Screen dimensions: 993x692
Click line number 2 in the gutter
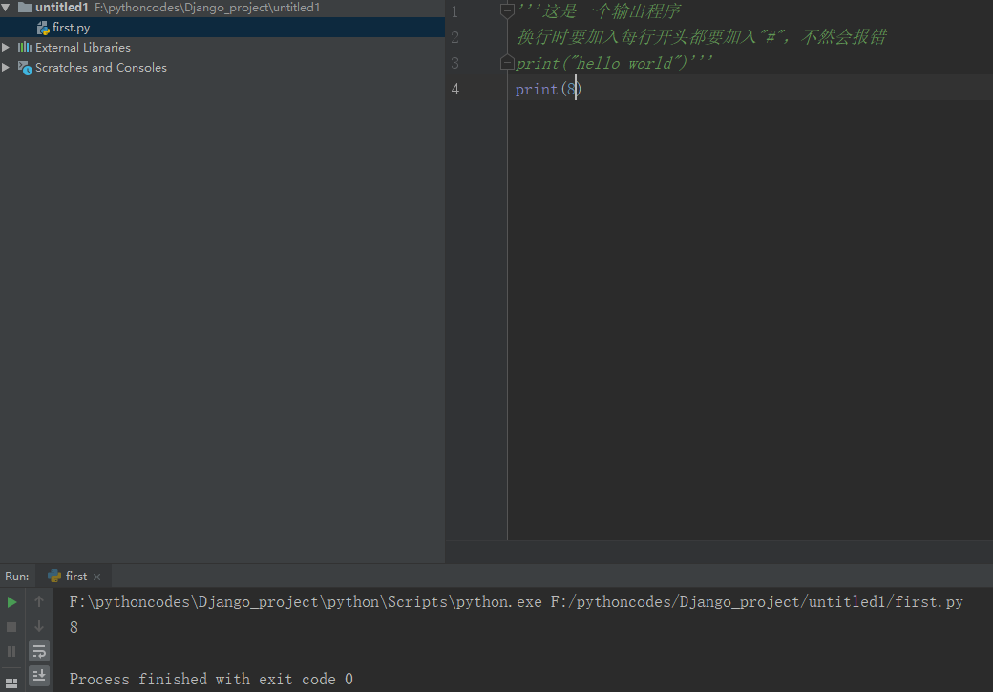tap(455, 37)
